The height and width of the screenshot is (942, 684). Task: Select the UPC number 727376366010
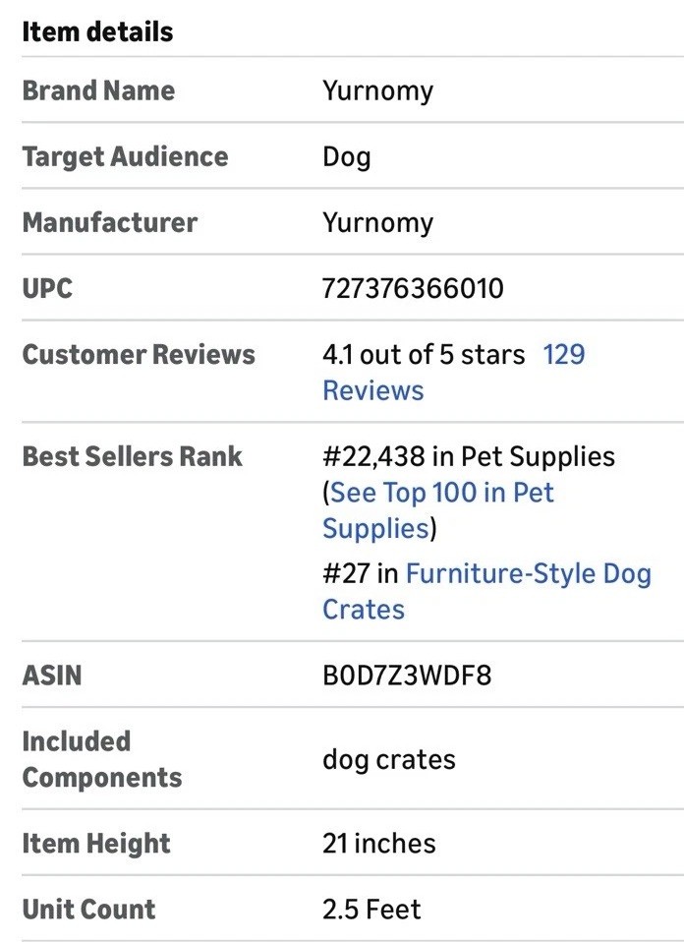click(413, 289)
